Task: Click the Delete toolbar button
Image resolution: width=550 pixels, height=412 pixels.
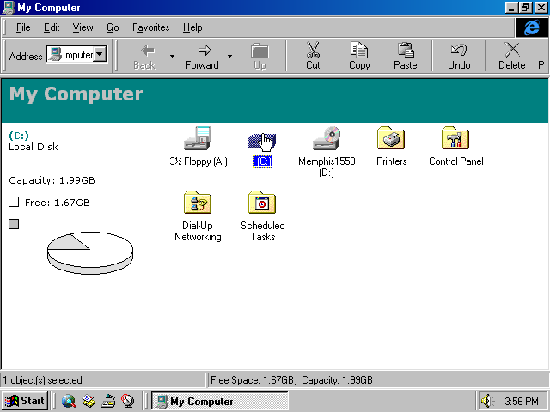Action: pyautogui.click(x=512, y=56)
